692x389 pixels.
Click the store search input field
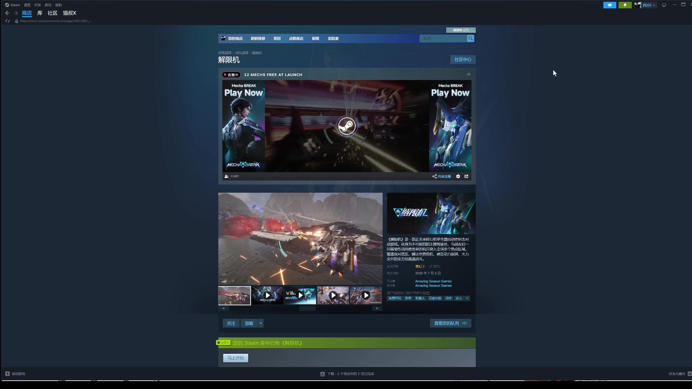click(443, 39)
